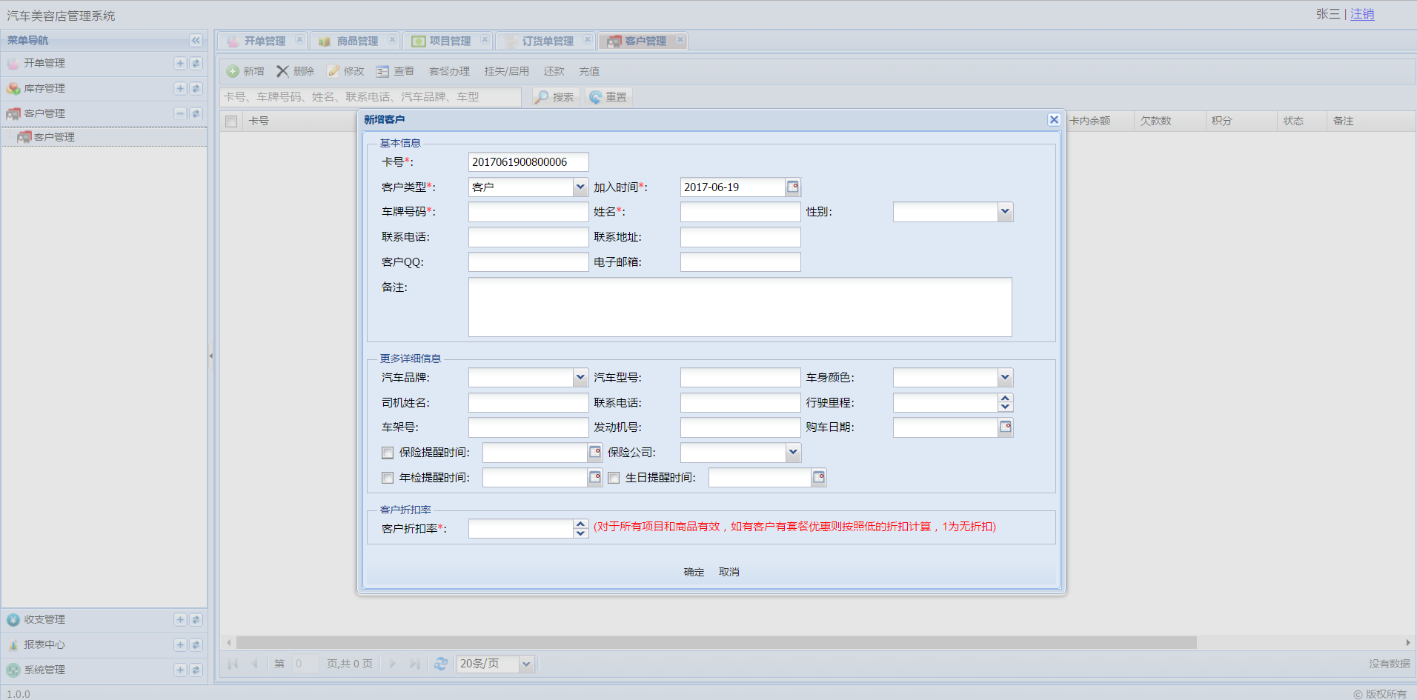Open 保险公司 dropdown
The image size is (1417, 700).
pyautogui.click(x=793, y=453)
